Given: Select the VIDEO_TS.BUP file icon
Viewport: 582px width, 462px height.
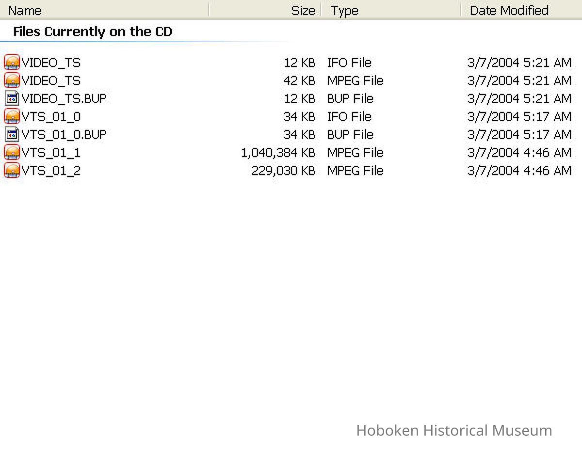Looking at the screenshot, I should click(12, 98).
